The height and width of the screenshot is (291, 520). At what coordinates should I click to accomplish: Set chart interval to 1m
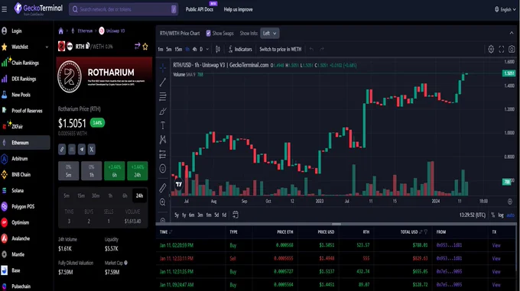[x=160, y=50]
